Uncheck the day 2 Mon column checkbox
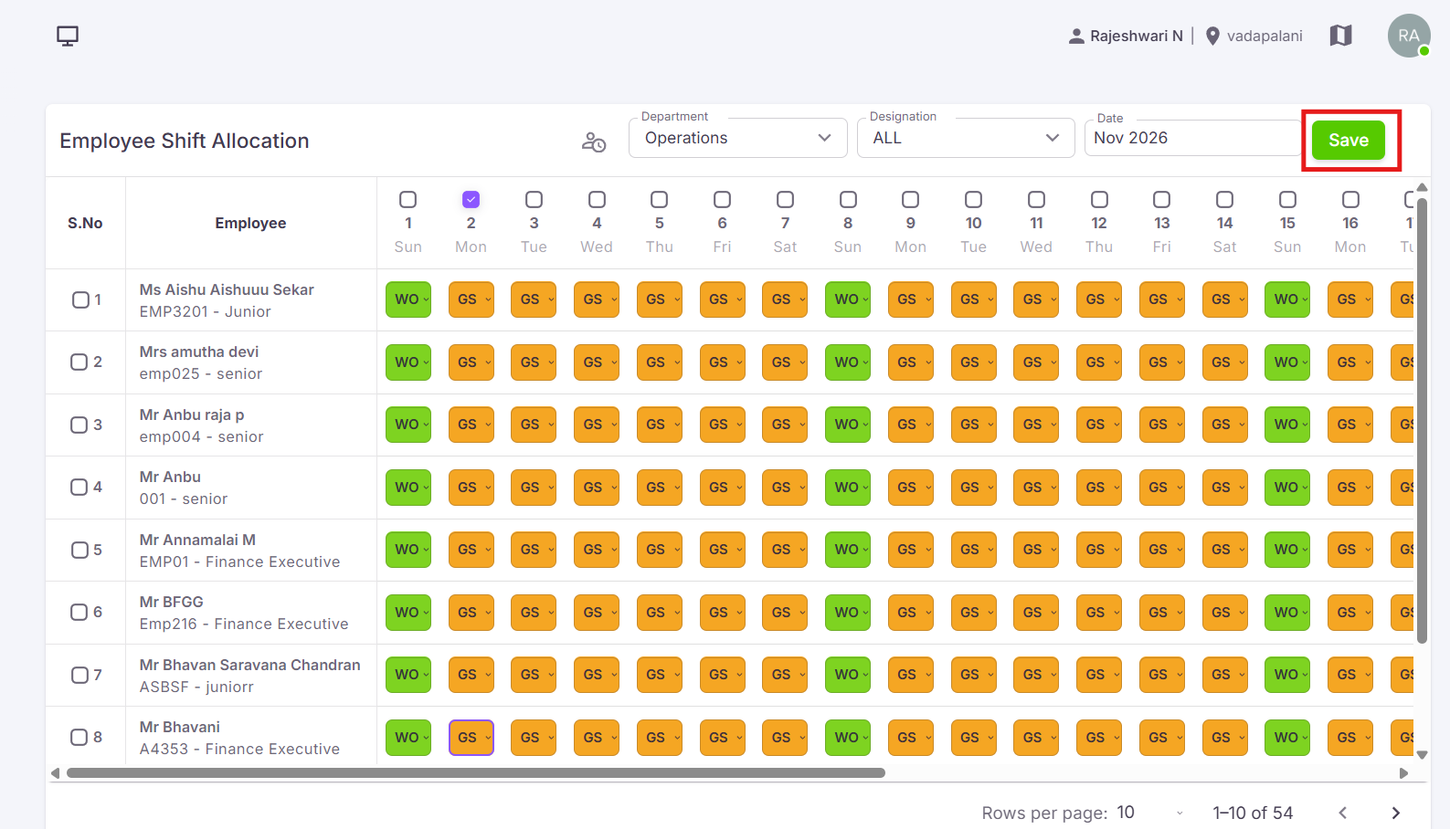The width and height of the screenshot is (1450, 829). [x=471, y=199]
